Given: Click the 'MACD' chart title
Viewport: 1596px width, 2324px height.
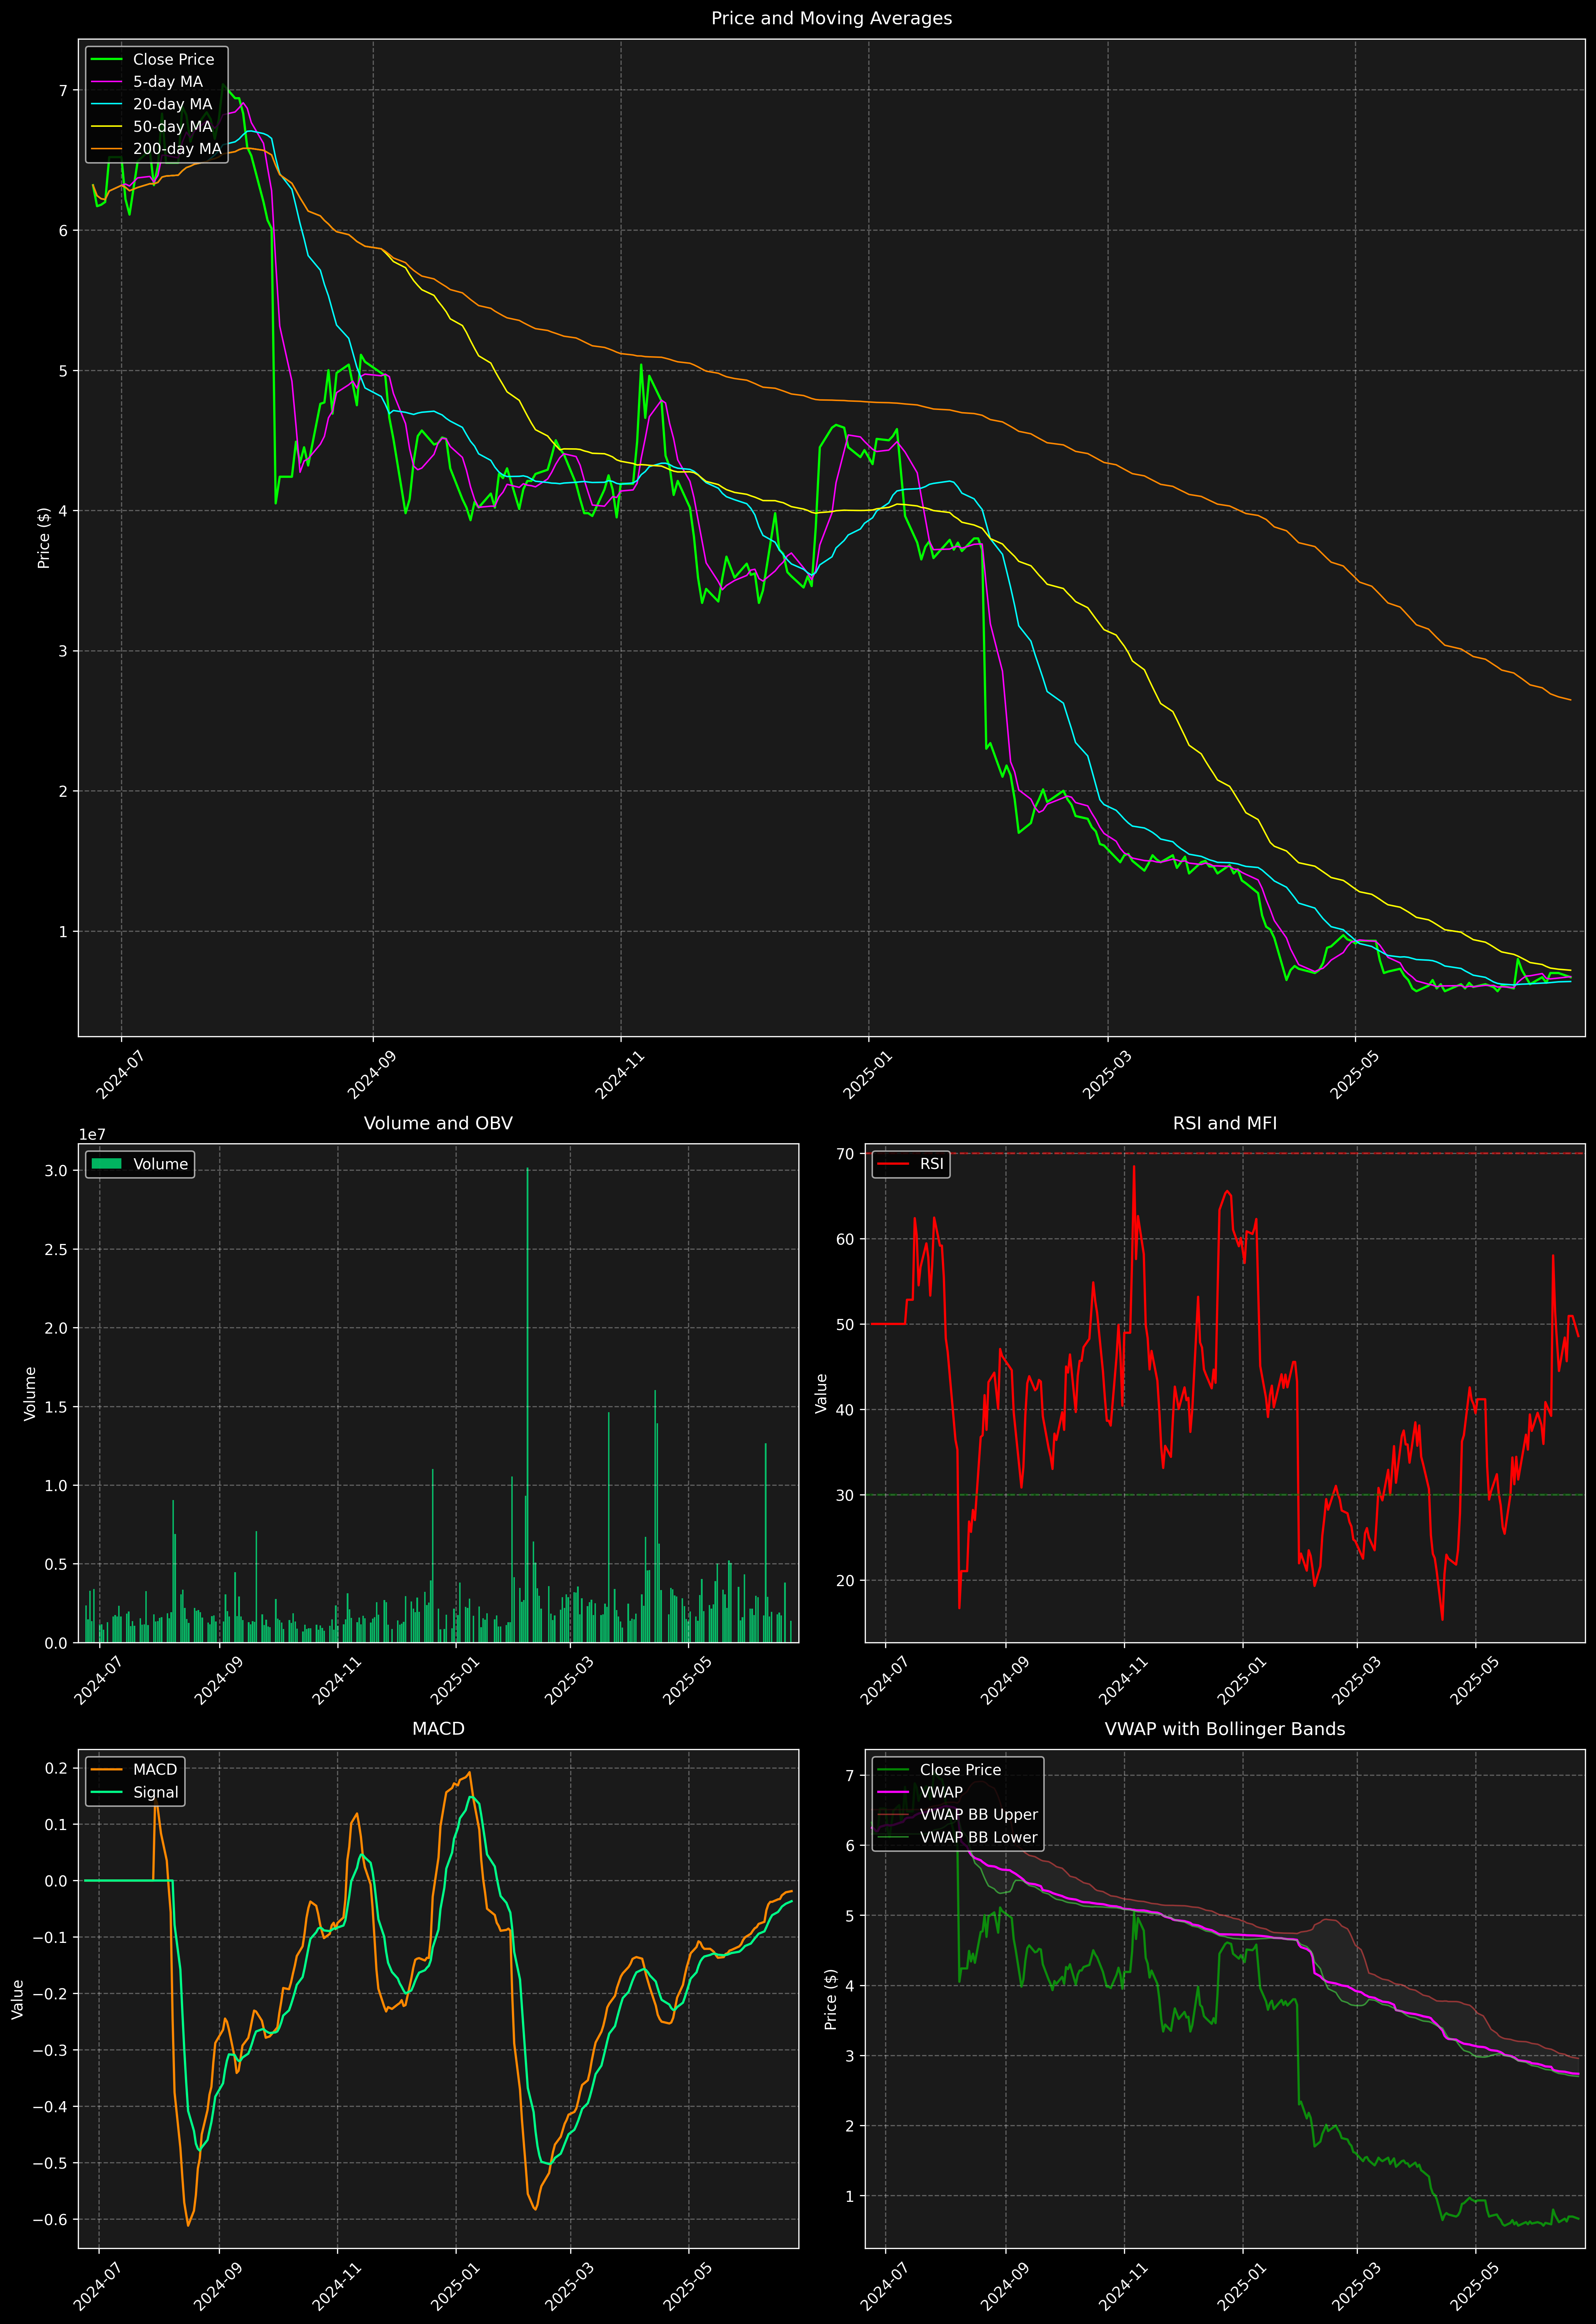Looking at the screenshot, I should [438, 1729].
